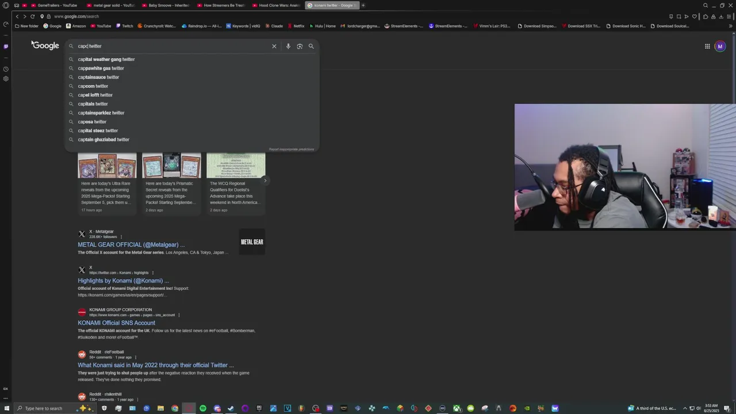Open Highlights by Konami (@Konami) result
The width and height of the screenshot is (736, 414).
click(123, 281)
